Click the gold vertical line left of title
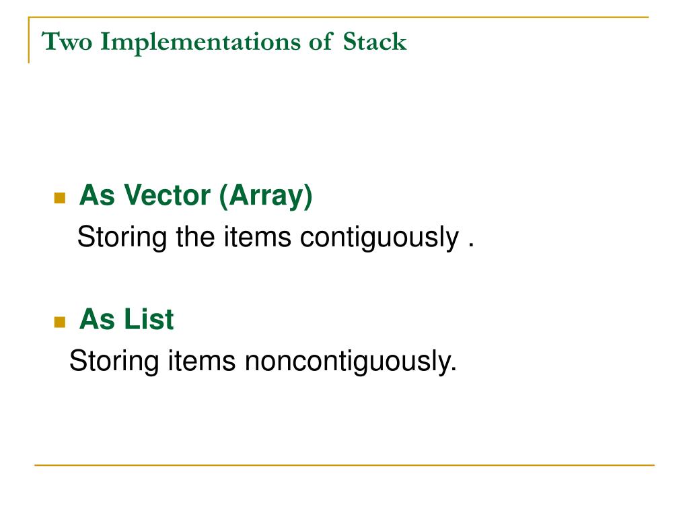Viewport: 689px width, 517px height. tap(29, 40)
